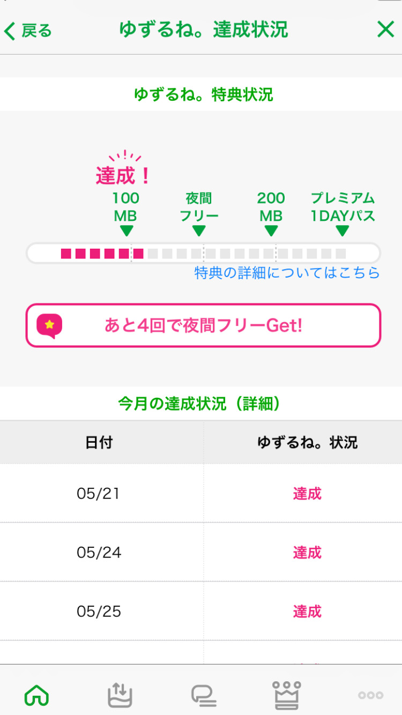Select the 05/25 date row
Viewport: 402px width, 715px height.
(x=99, y=611)
